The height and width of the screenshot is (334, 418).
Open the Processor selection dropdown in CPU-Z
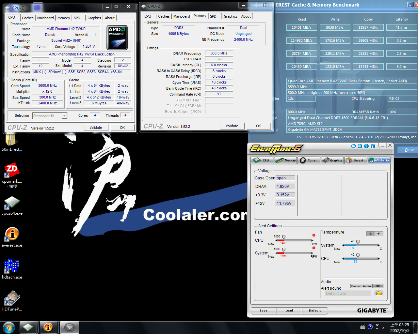[x=64, y=115]
